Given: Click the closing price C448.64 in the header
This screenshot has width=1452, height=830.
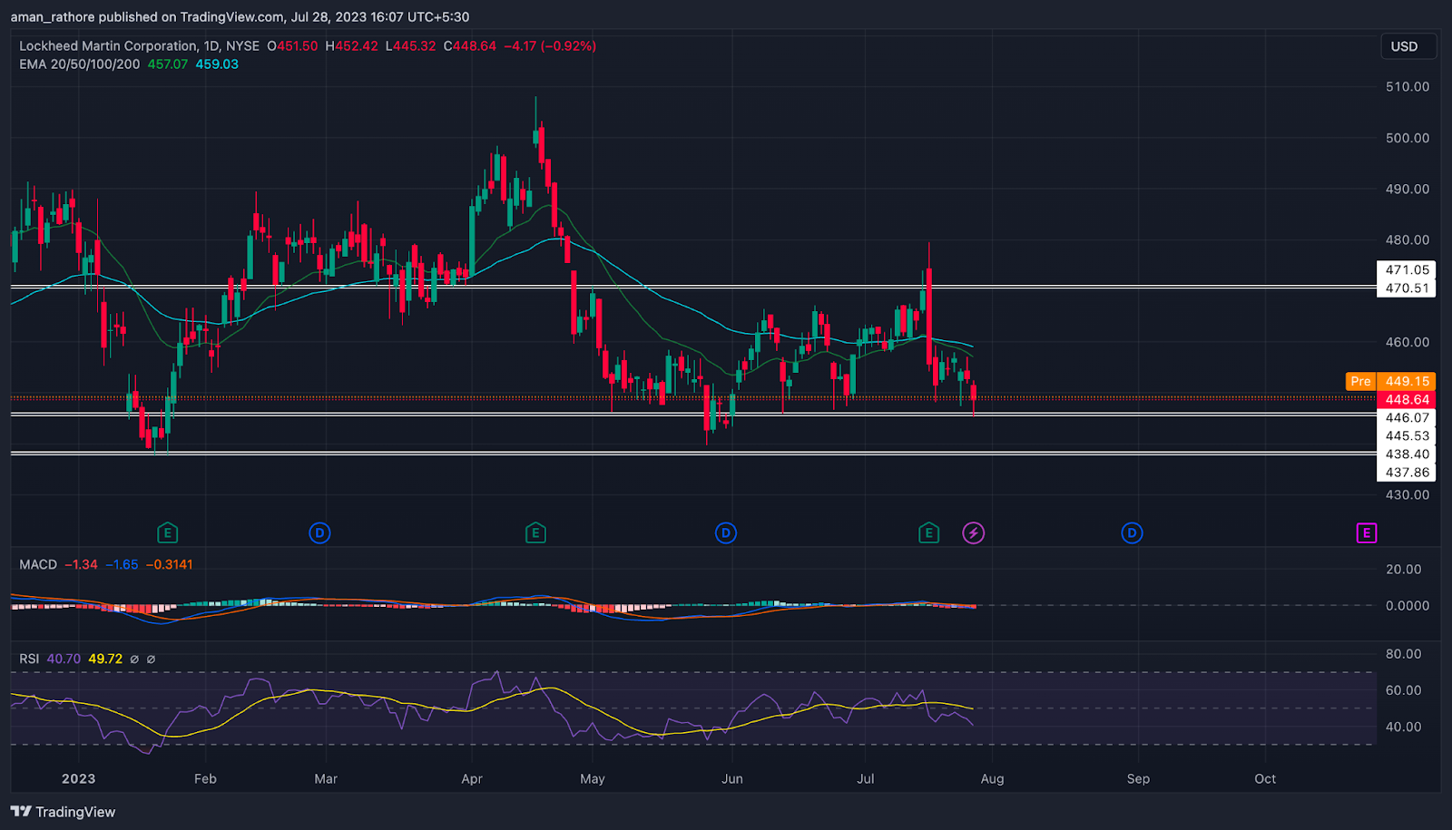Looking at the screenshot, I should pyautogui.click(x=470, y=46).
